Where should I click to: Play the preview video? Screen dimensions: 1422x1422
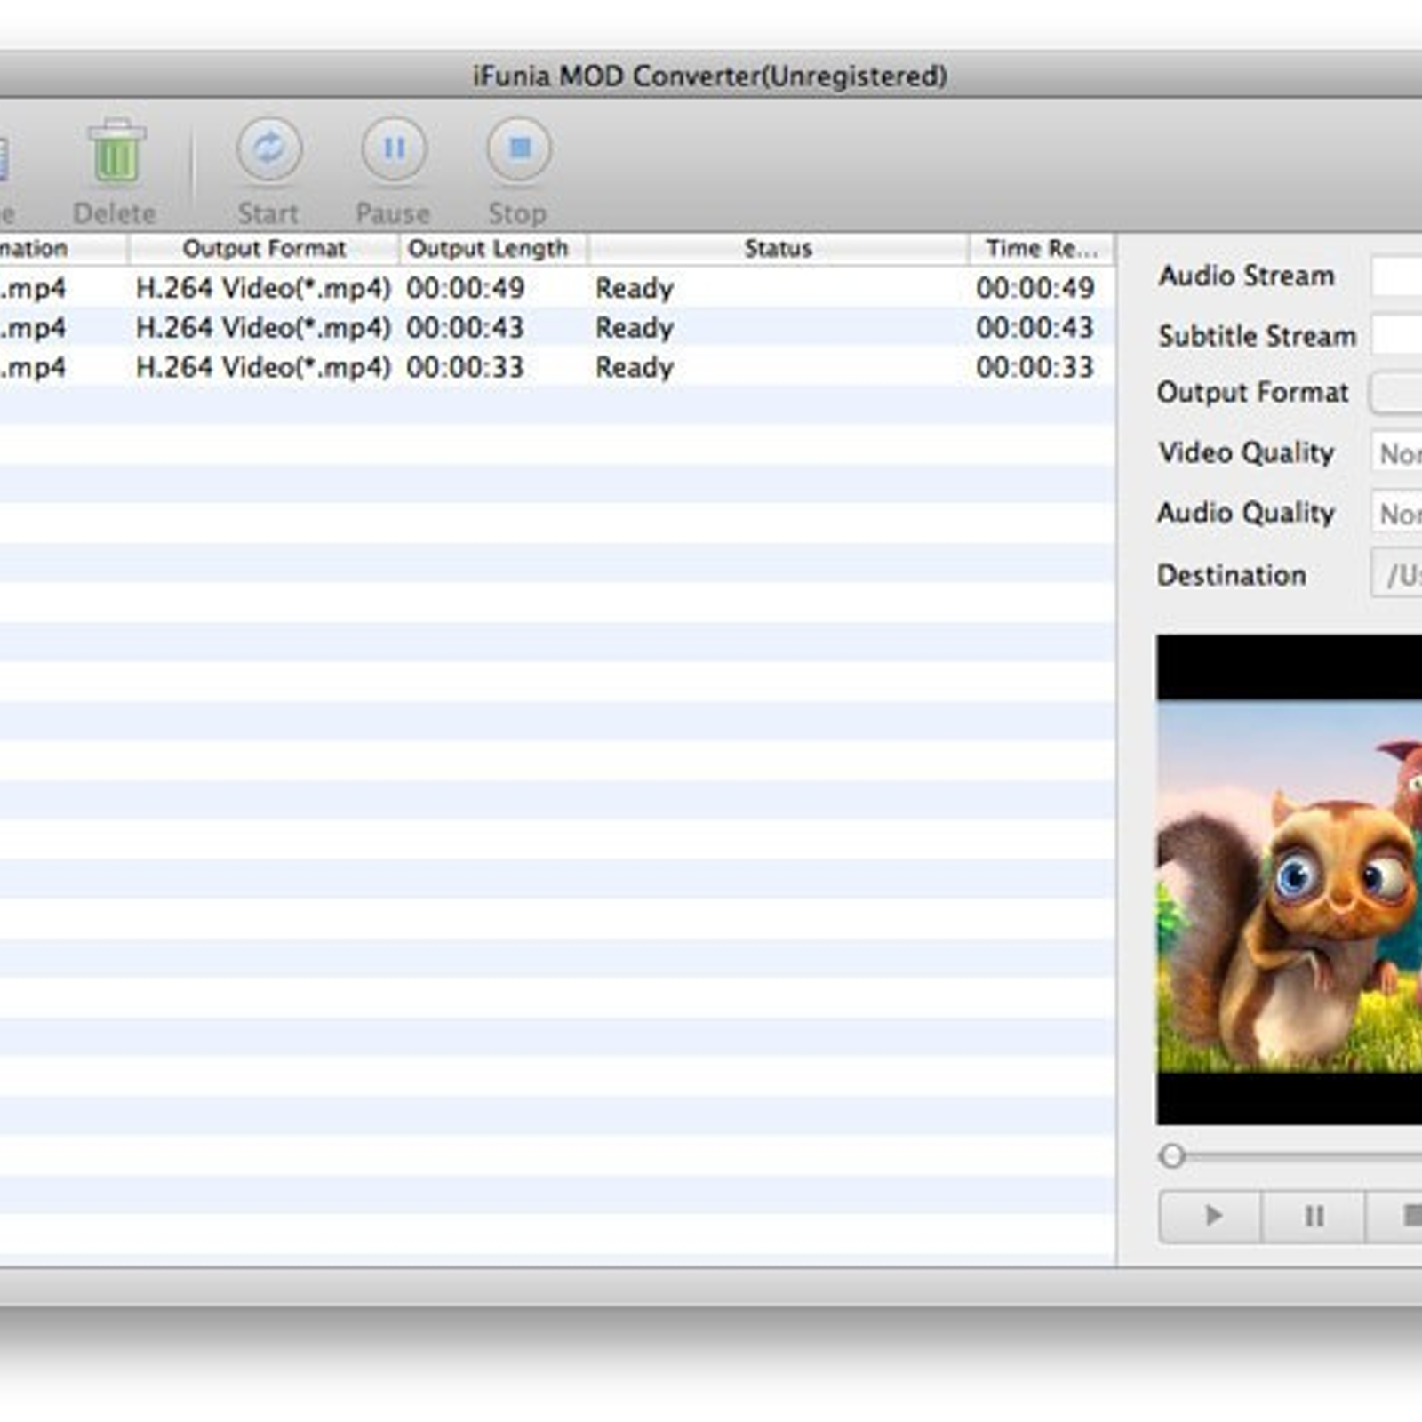tap(1210, 1215)
